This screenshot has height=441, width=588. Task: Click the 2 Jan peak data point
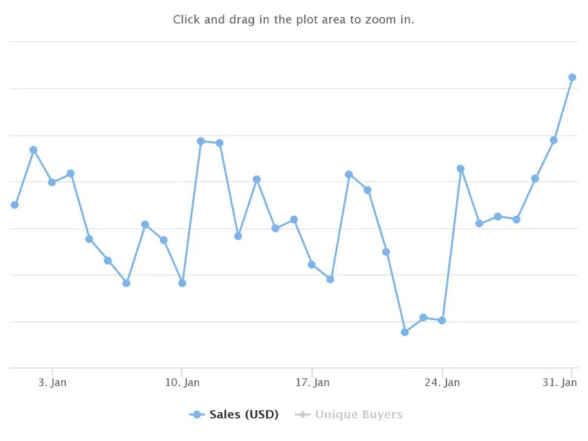point(33,150)
